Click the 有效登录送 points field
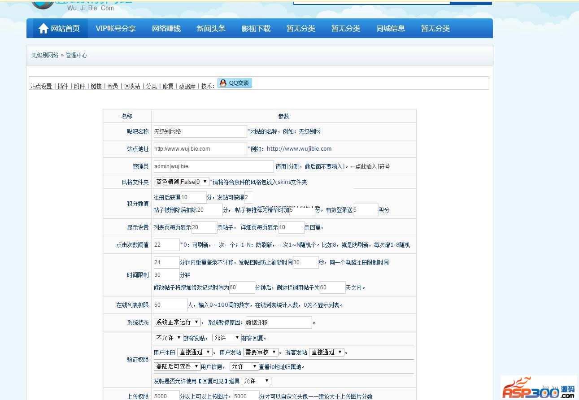The height and width of the screenshot is (400, 579). pyautogui.click(x=366, y=210)
